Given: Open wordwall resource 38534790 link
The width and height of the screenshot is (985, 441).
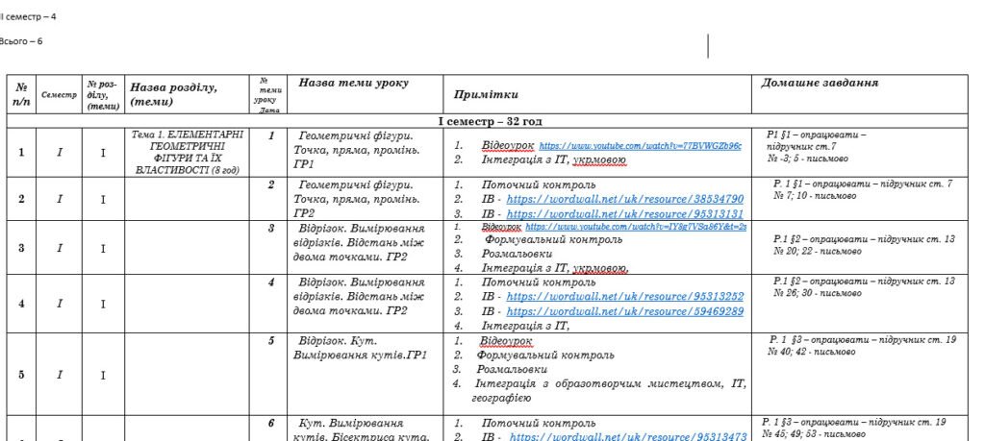Looking at the screenshot, I should [x=624, y=200].
